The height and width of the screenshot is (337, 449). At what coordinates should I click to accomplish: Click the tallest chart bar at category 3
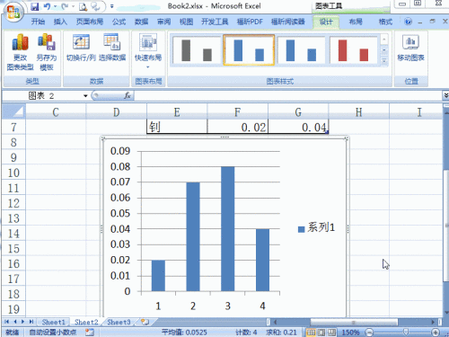[x=228, y=229]
